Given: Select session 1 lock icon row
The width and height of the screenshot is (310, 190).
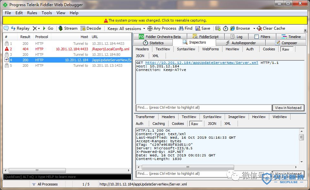Looking at the screenshot, I should [7, 44].
